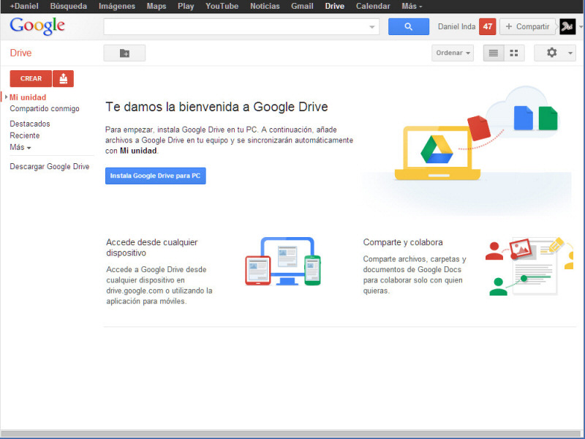Open Maps in the top bar

[156, 7]
